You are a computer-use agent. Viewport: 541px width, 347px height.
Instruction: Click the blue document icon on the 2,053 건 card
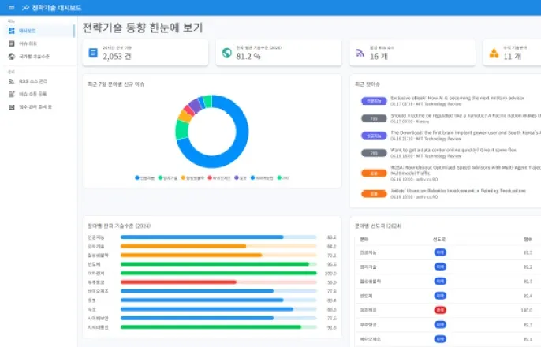coord(93,52)
